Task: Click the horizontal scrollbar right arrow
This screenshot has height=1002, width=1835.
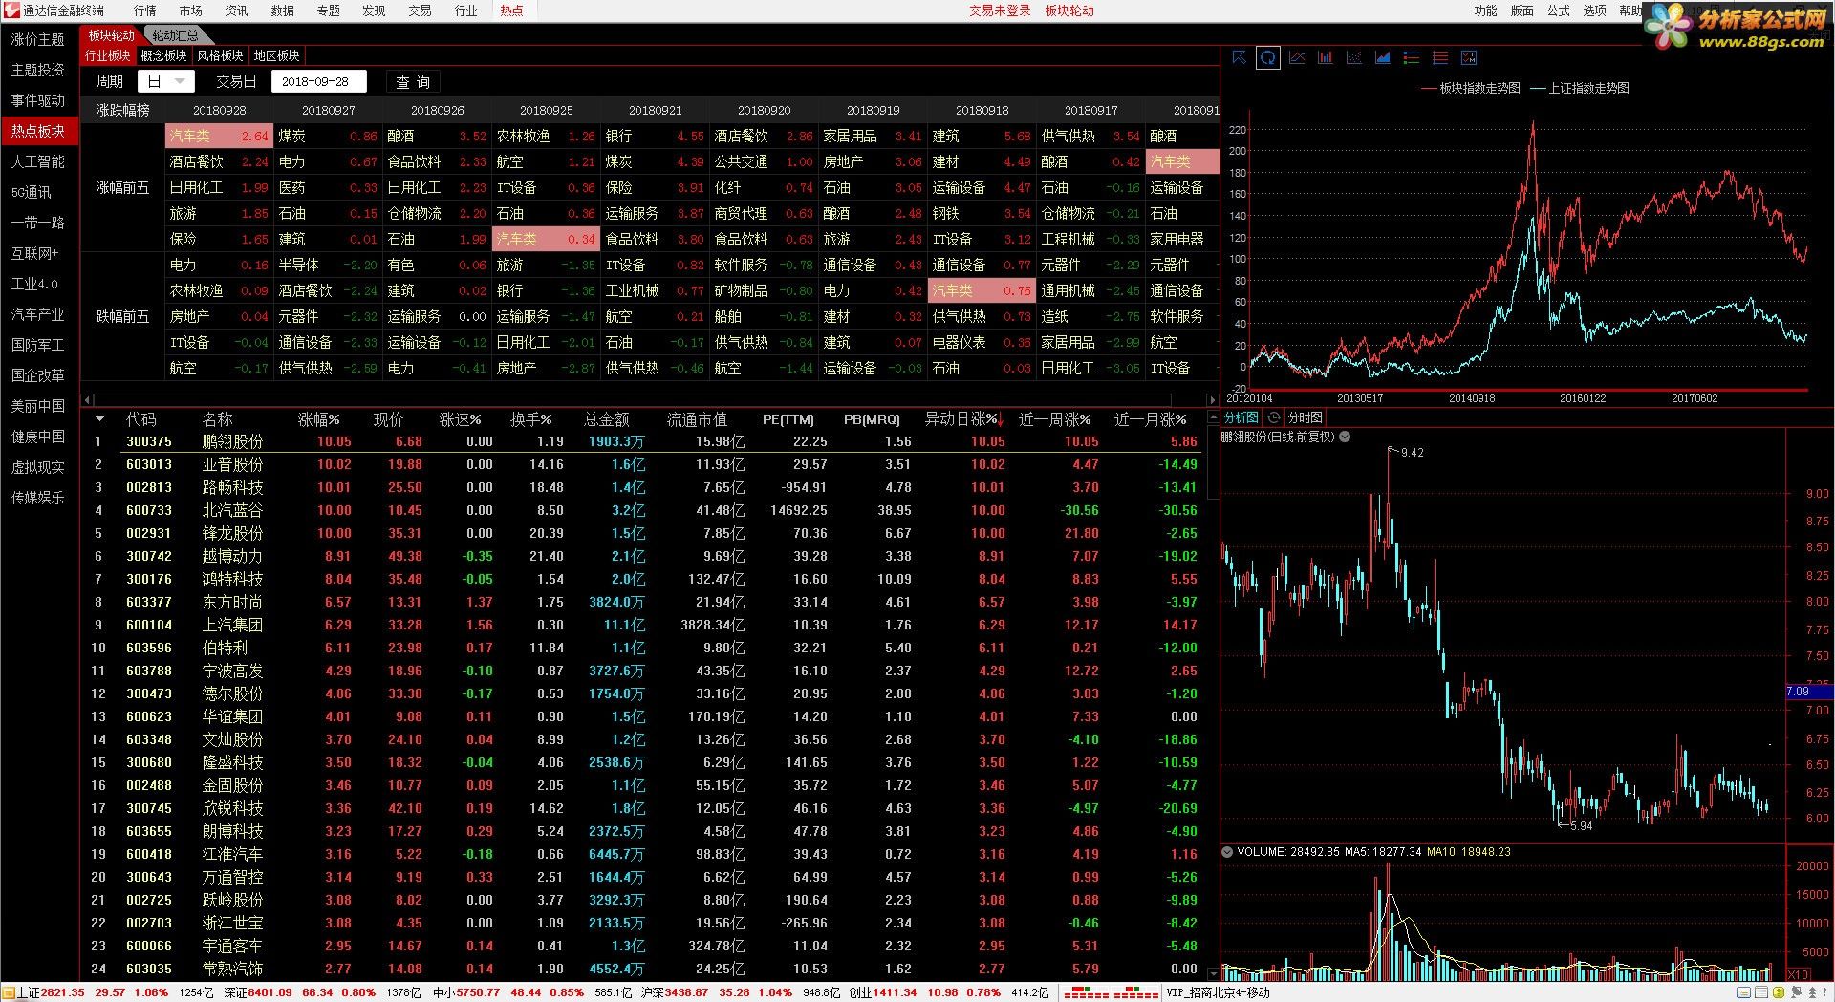Action: [1213, 400]
